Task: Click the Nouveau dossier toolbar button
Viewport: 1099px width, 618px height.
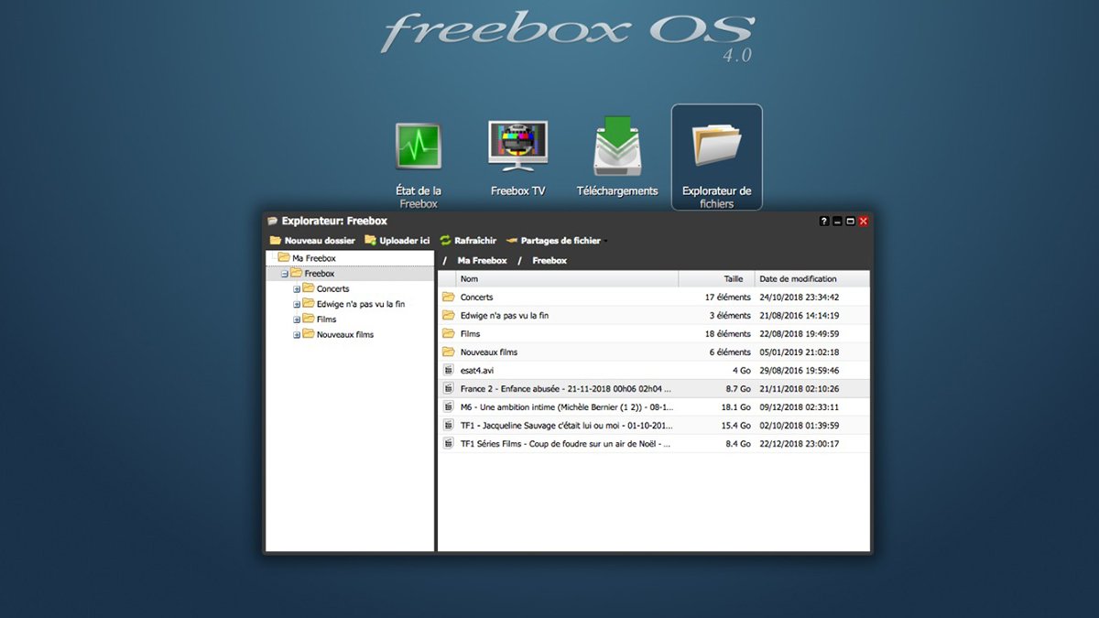Action: (312, 241)
